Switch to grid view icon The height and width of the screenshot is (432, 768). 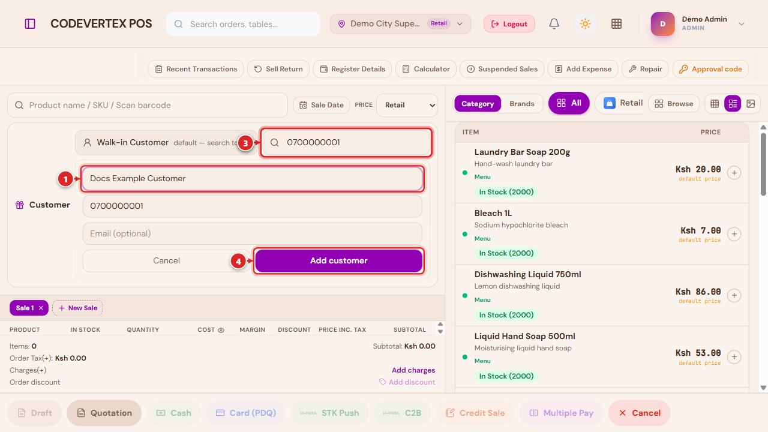(715, 104)
